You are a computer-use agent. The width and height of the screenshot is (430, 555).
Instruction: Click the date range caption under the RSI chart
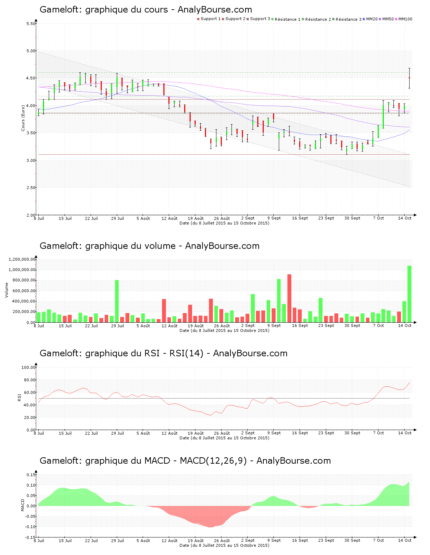coord(224,438)
